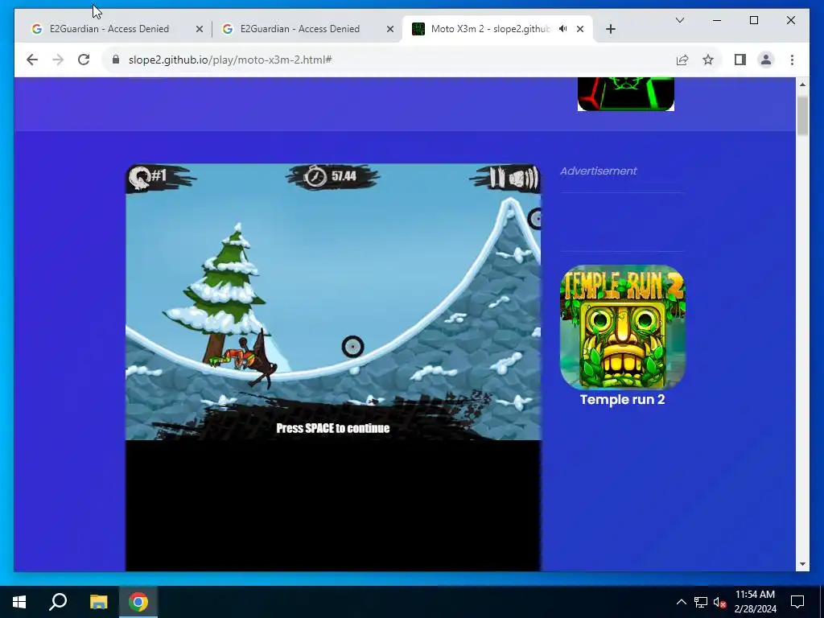The height and width of the screenshot is (618, 824).
Task: View site information lock icon
Action: coord(116,60)
